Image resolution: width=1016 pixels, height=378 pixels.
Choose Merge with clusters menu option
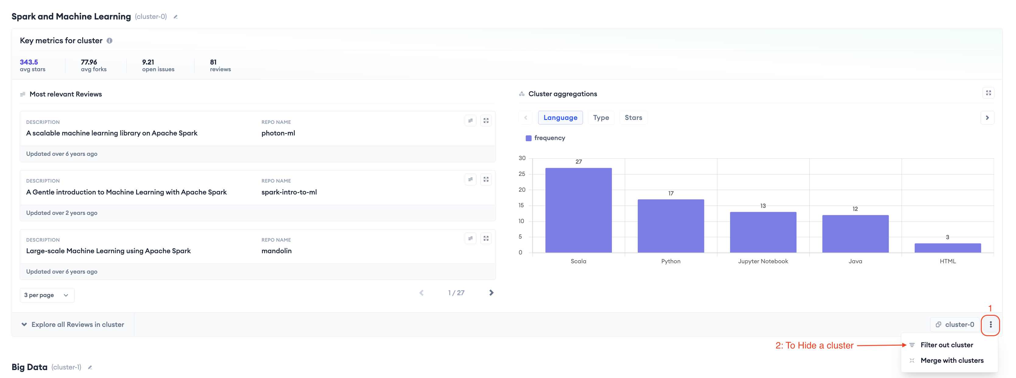tap(951, 361)
